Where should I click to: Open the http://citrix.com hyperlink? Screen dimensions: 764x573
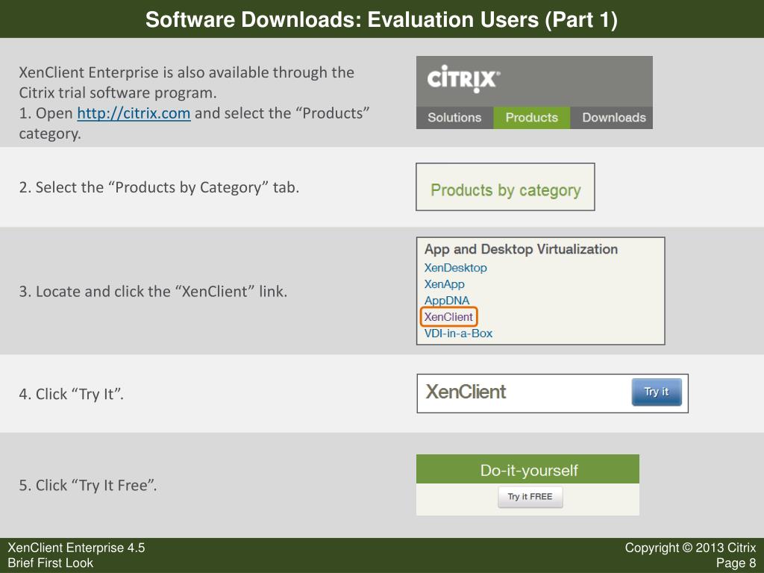coord(134,113)
